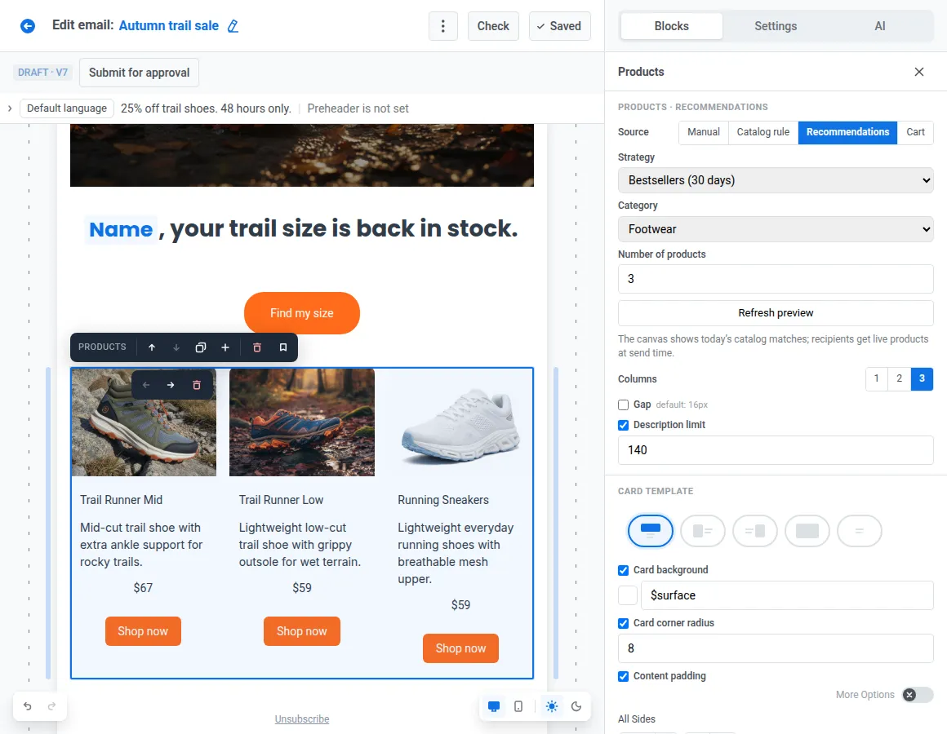
Task: Redo the last change
Action: click(x=52, y=705)
